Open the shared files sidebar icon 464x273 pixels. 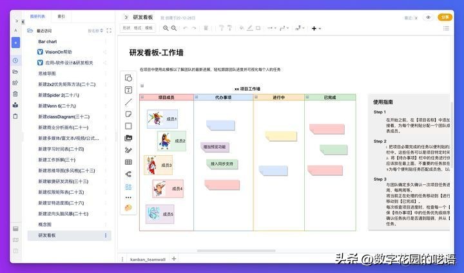[15, 83]
